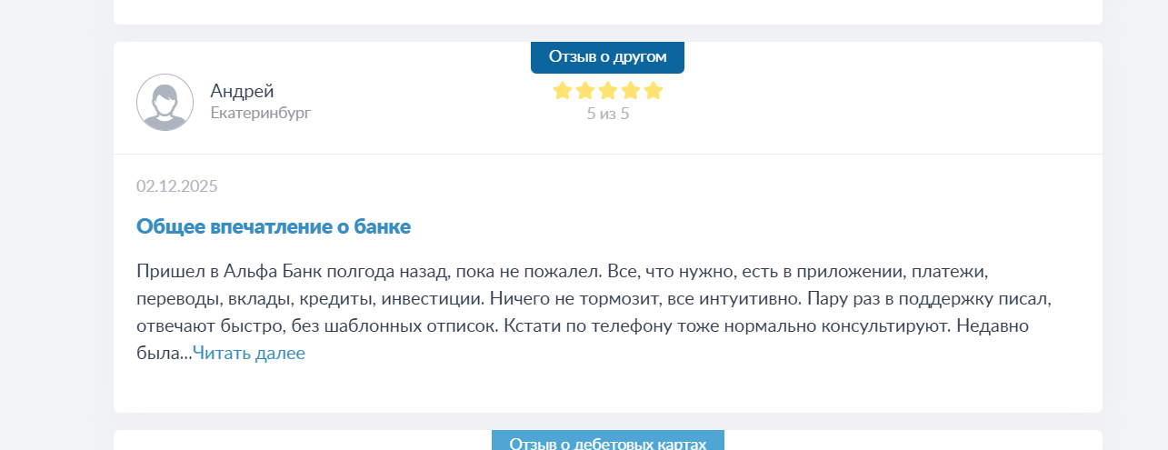Screen dimensions: 1168x450
Task: Click the fifth rating star
Action: (653, 91)
